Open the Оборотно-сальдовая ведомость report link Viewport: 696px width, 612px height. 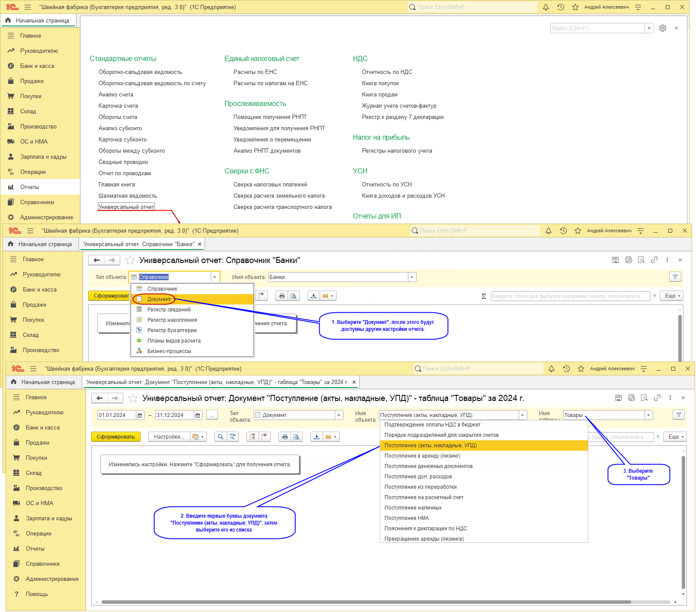140,72
